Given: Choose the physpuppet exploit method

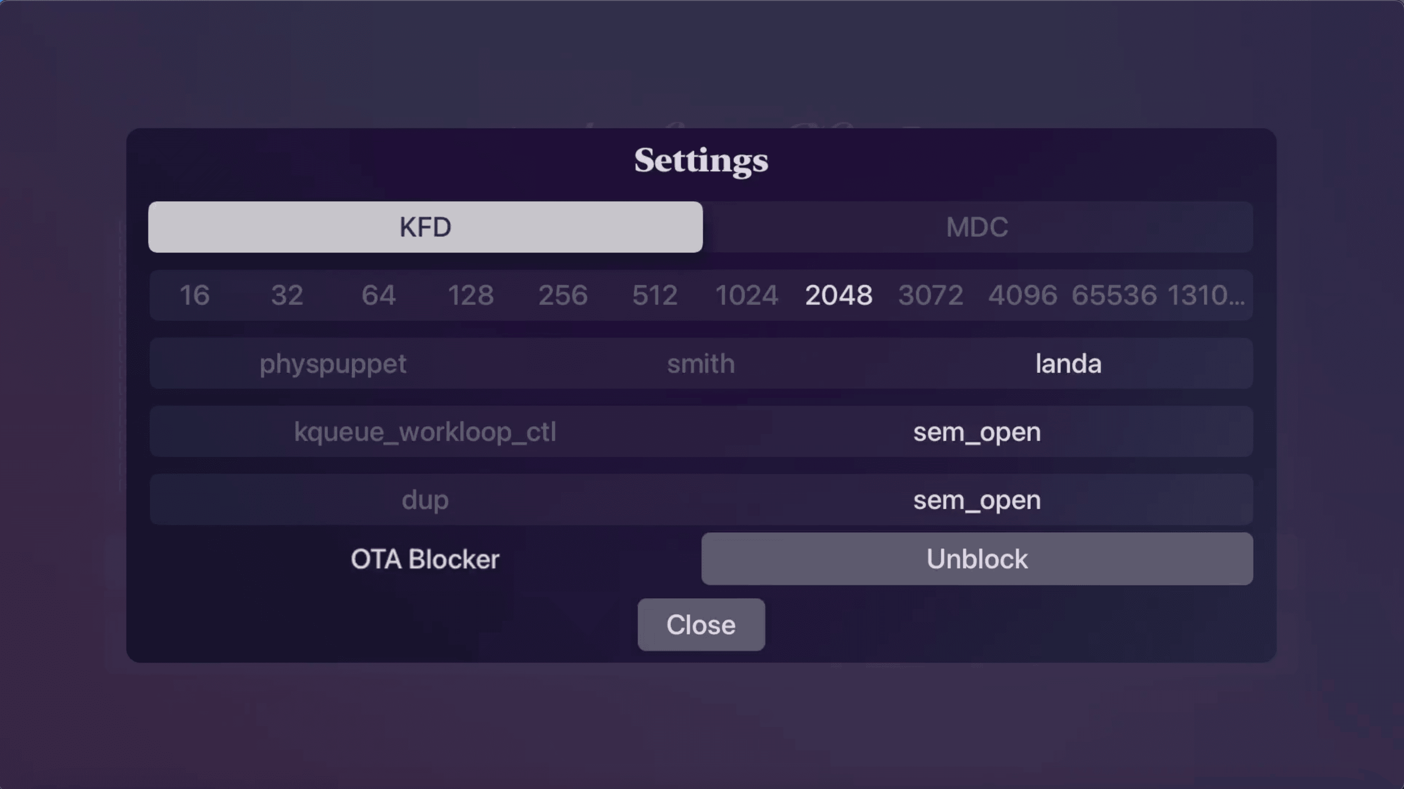Looking at the screenshot, I should 333,363.
